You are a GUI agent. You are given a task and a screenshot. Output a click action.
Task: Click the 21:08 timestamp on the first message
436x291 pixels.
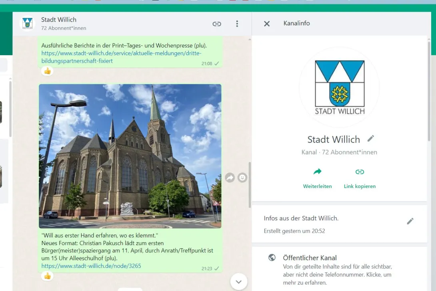206,63
